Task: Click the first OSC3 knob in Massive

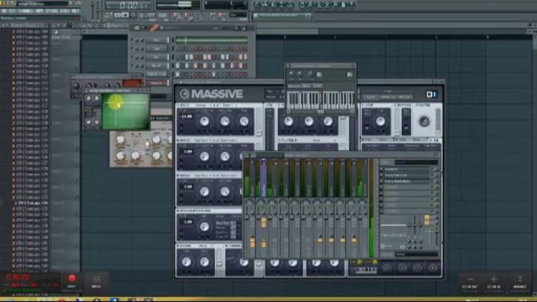Action: pyautogui.click(x=204, y=191)
